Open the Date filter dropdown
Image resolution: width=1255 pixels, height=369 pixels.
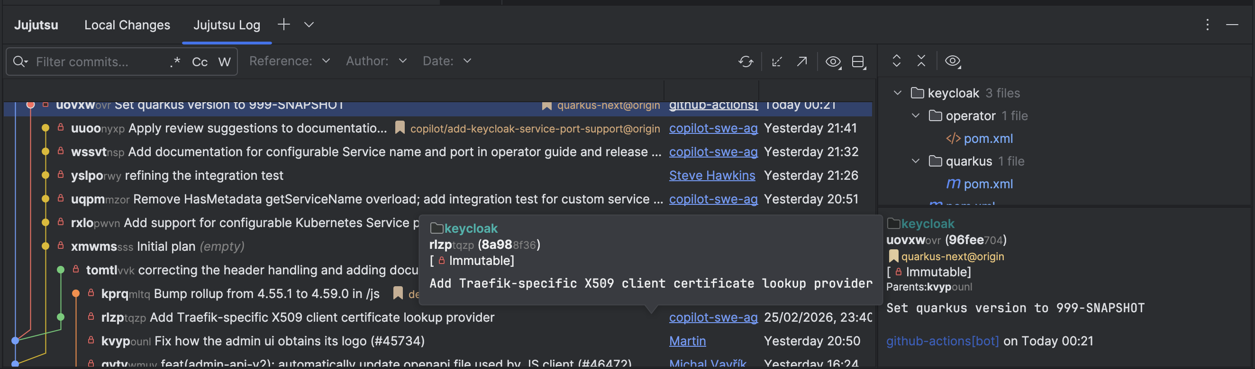(447, 61)
